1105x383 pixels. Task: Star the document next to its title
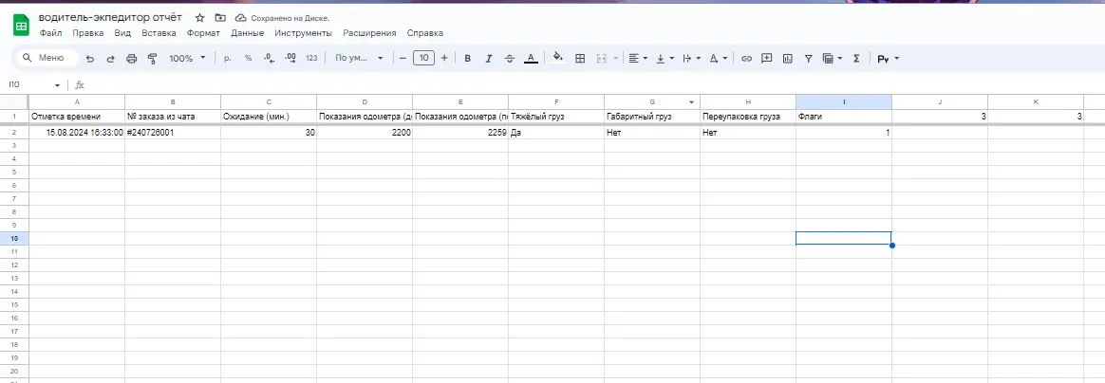click(x=199, y=18)
